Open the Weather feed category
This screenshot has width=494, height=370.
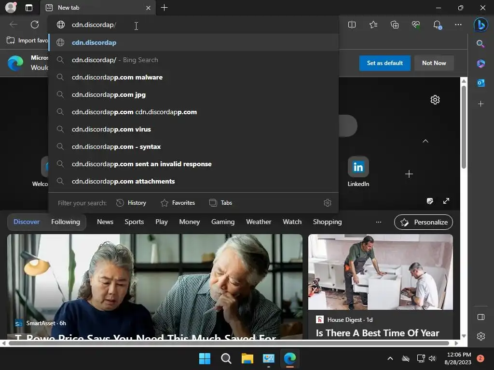pos(259,222)
